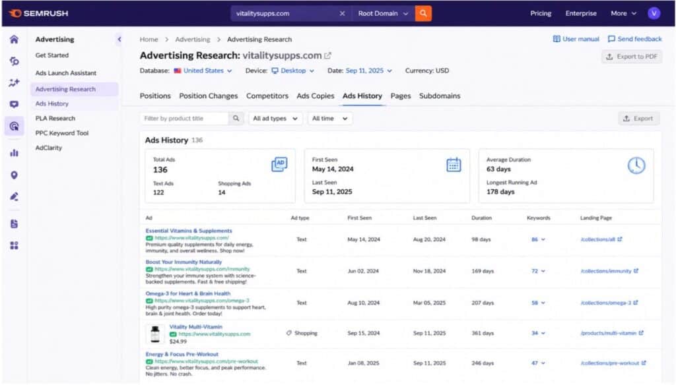This screenshot has width=676, height=385.
Task: Open AdClarity in the sidebar
Action: click(x=49, y=148)
